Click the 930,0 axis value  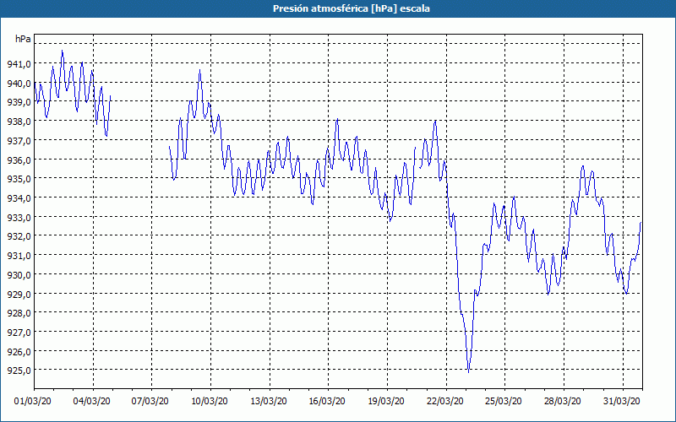pyautogui.click(x=19, y=275)
